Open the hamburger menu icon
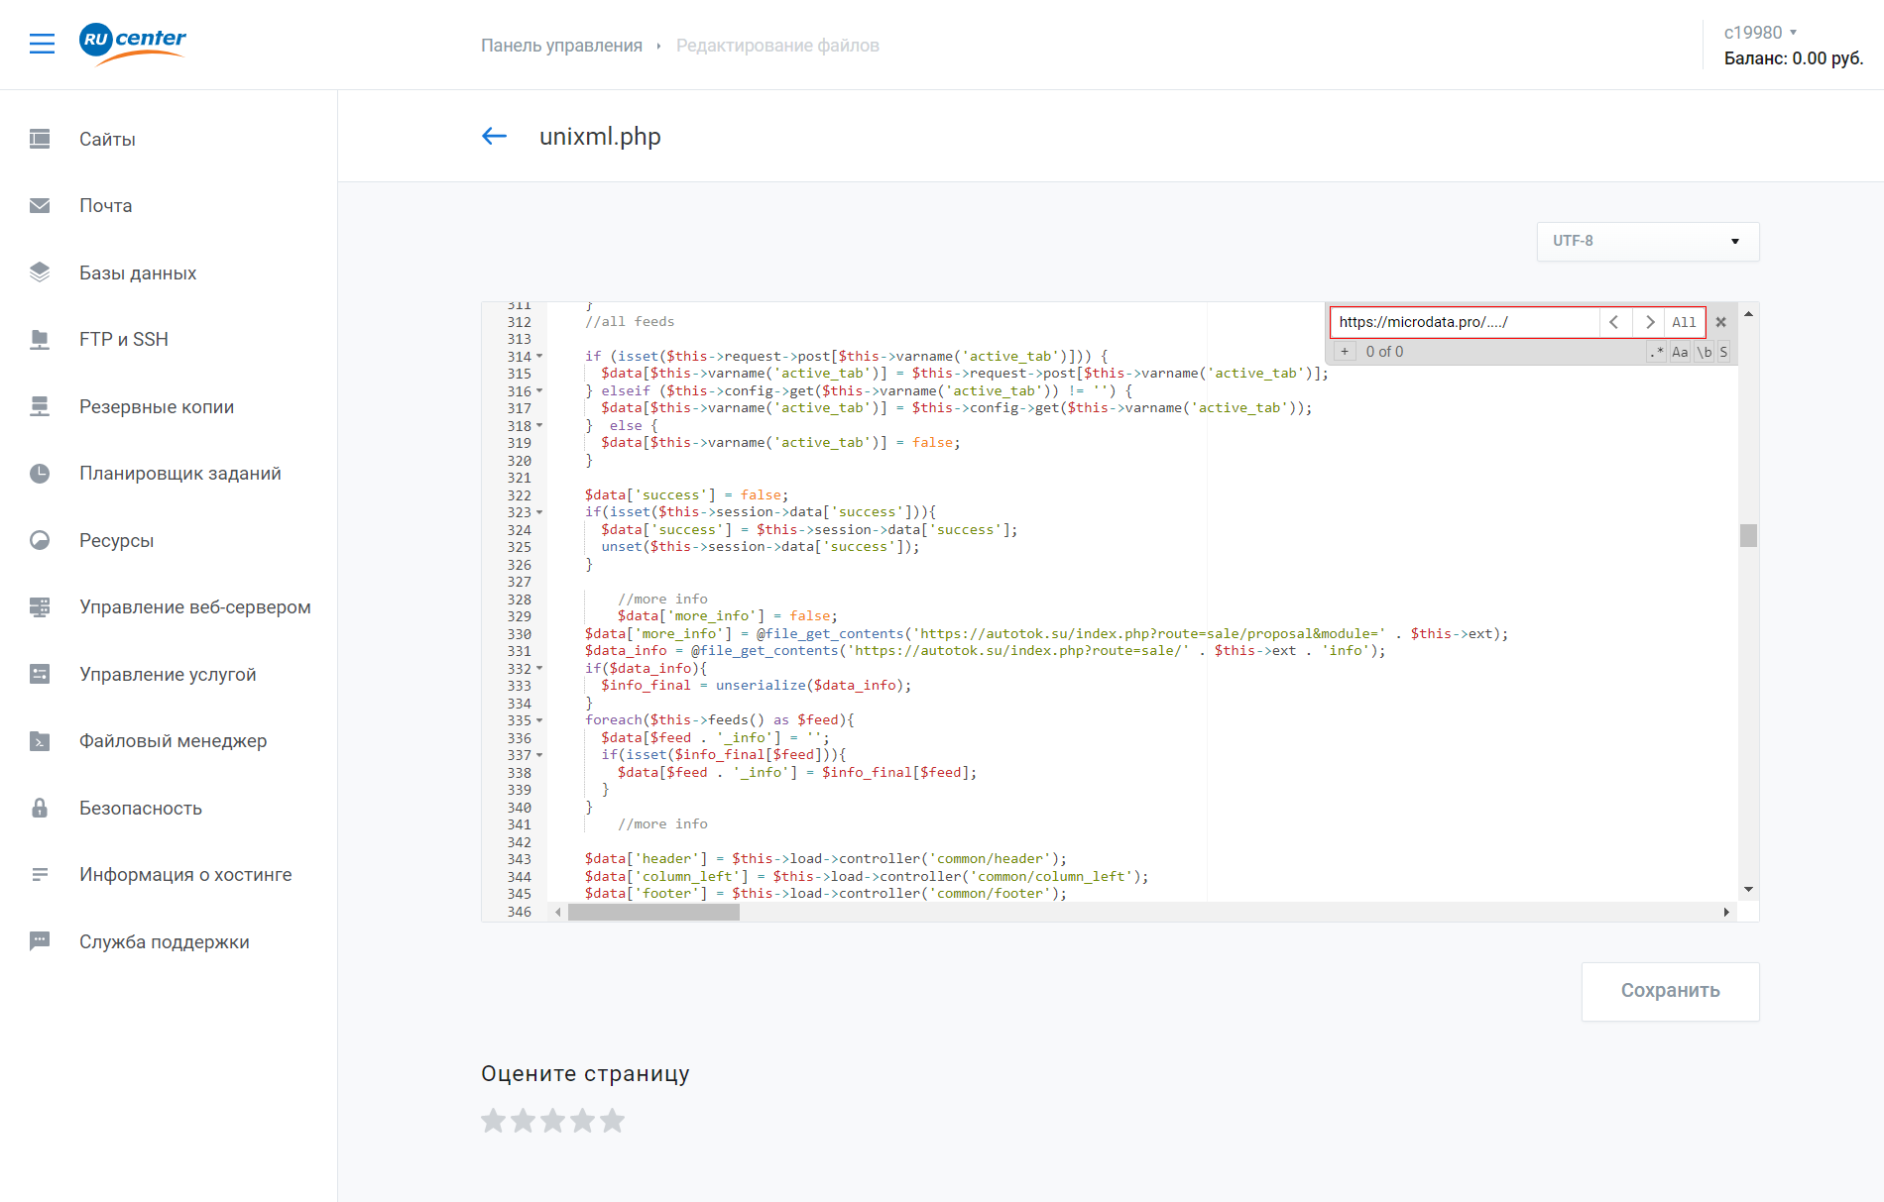1884x1202 pixels. pyautogui.click(x=42, y=44)
